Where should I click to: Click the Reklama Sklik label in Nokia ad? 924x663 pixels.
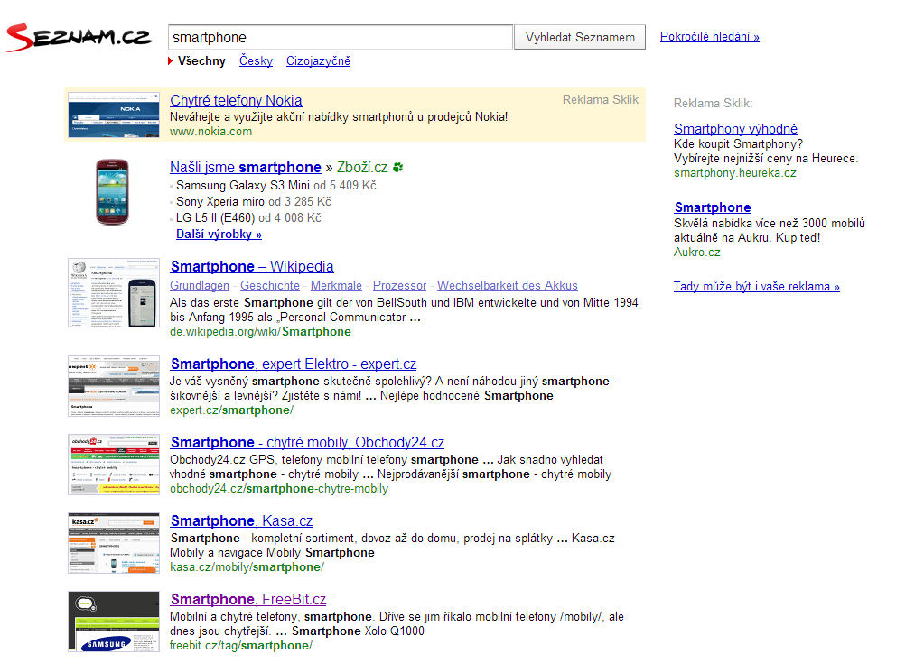601,100
